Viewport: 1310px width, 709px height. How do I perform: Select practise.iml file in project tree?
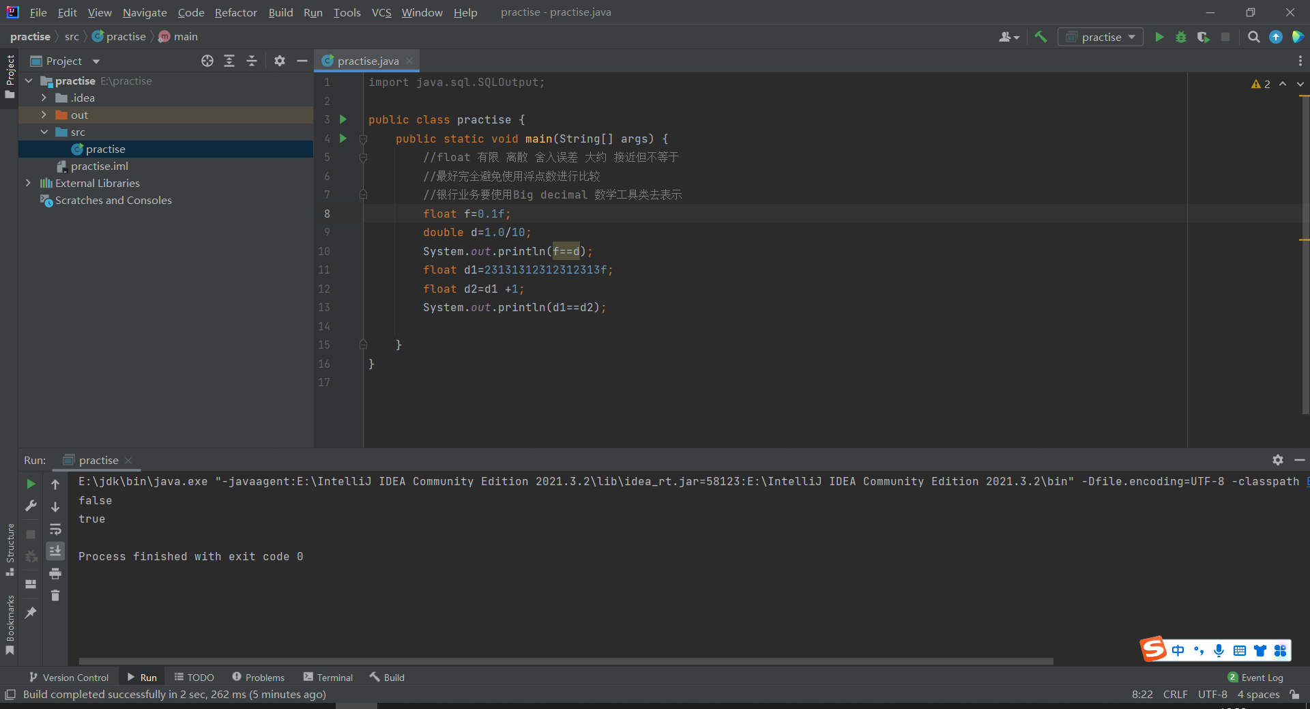99,166
